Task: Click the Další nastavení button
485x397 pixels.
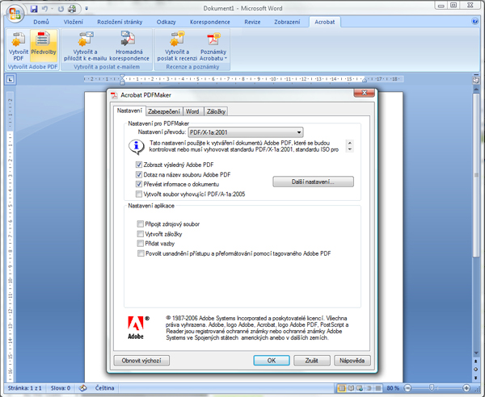Action: coord(313,182)
